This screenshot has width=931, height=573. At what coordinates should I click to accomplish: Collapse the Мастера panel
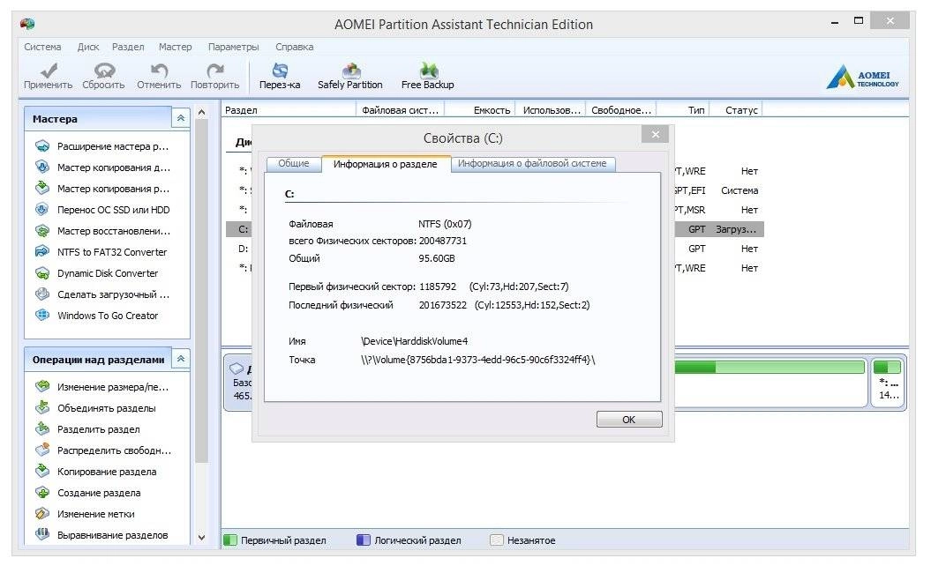pos(181,118)
